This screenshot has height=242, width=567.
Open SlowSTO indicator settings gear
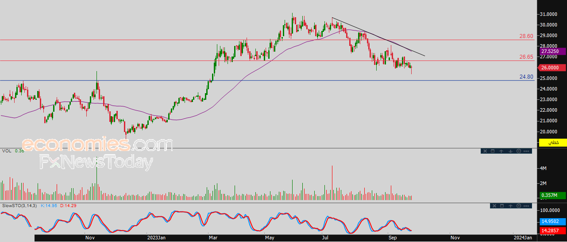point(518,206)
